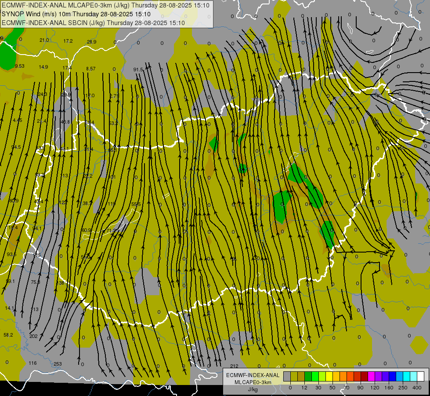Screen dimensions: 430x396
Task: Click the SYNOP Wind 10m title line
Action: point(76,14)
